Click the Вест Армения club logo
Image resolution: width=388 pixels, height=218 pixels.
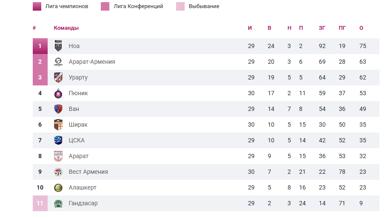(x=58, y=172)
